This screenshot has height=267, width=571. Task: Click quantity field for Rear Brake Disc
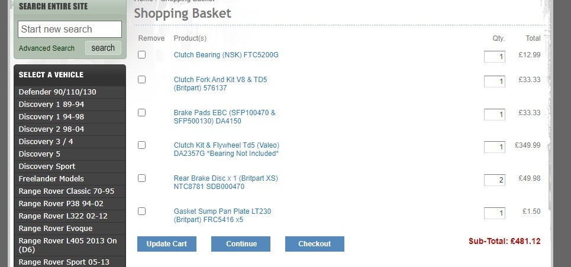click(x=494, y=180)
